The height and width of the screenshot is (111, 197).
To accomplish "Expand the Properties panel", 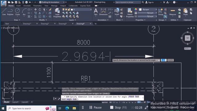I will (x=140, y=20).
